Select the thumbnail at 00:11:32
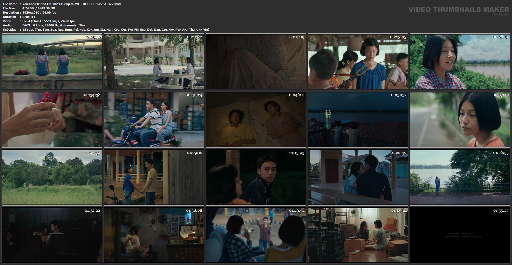The height and width of the screenshot is (265, 512). (154, 62)
